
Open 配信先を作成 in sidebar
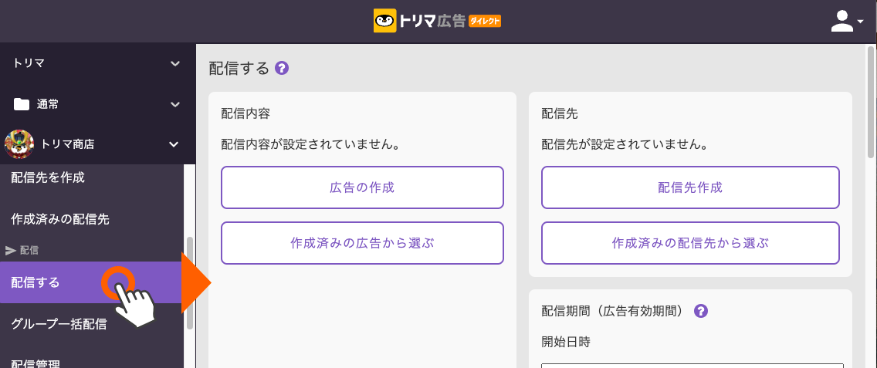point(93,178)
